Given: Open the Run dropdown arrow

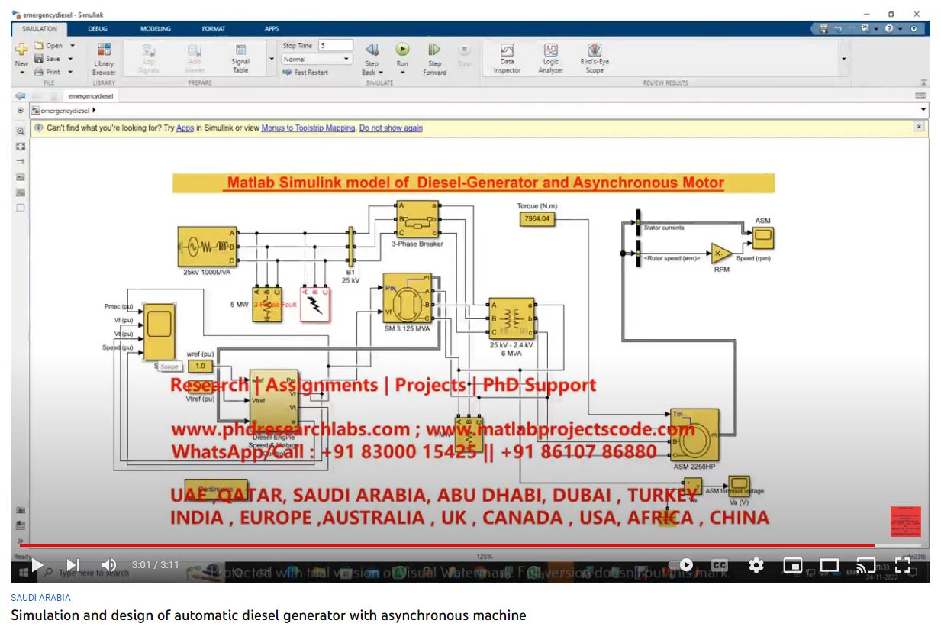Looking at the screenshot, I should click(x=402, y=73).
